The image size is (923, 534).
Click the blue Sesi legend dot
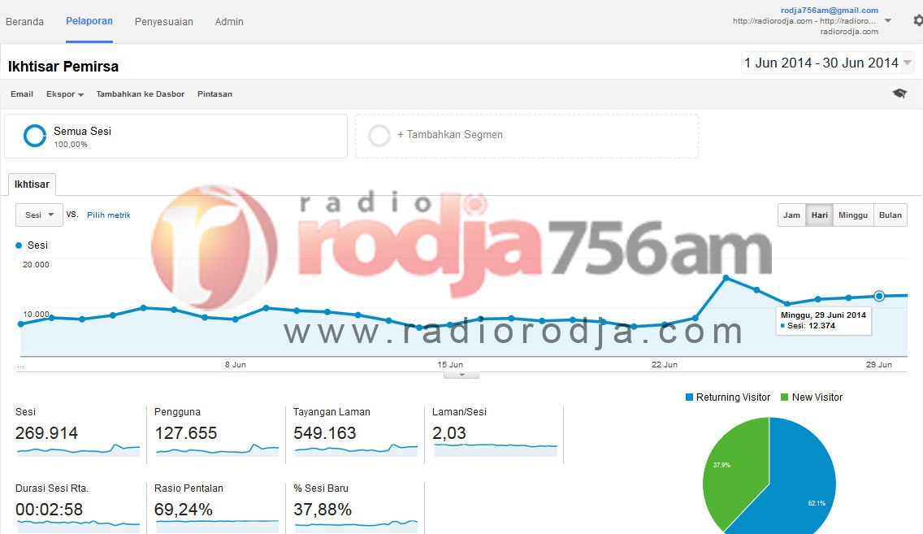(19, 245)
